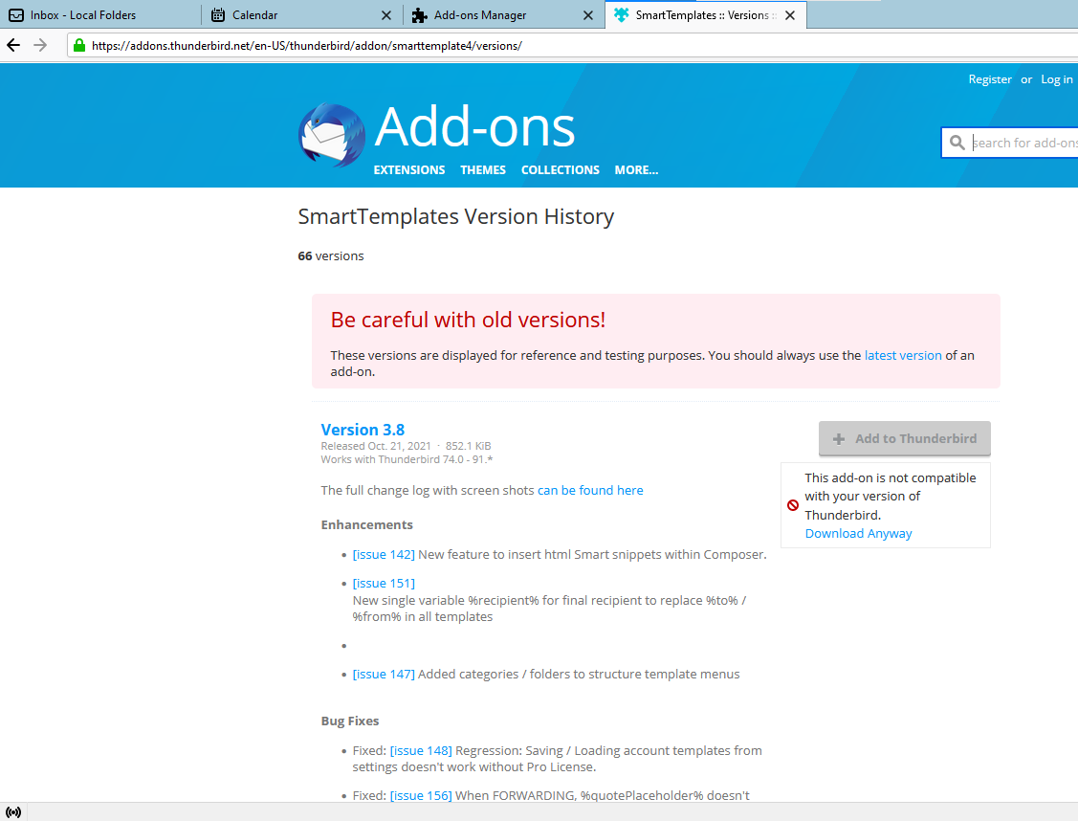This screenshot has height=821, width=1078.
Task: Click the Download Anyway link
Action: pyautogui.click(x=858, y=533)
